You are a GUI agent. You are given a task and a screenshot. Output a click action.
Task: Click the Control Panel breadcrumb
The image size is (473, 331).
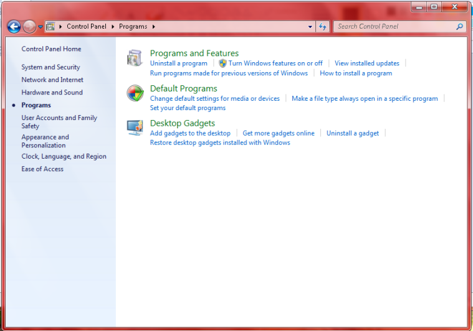tap(87, 27)
